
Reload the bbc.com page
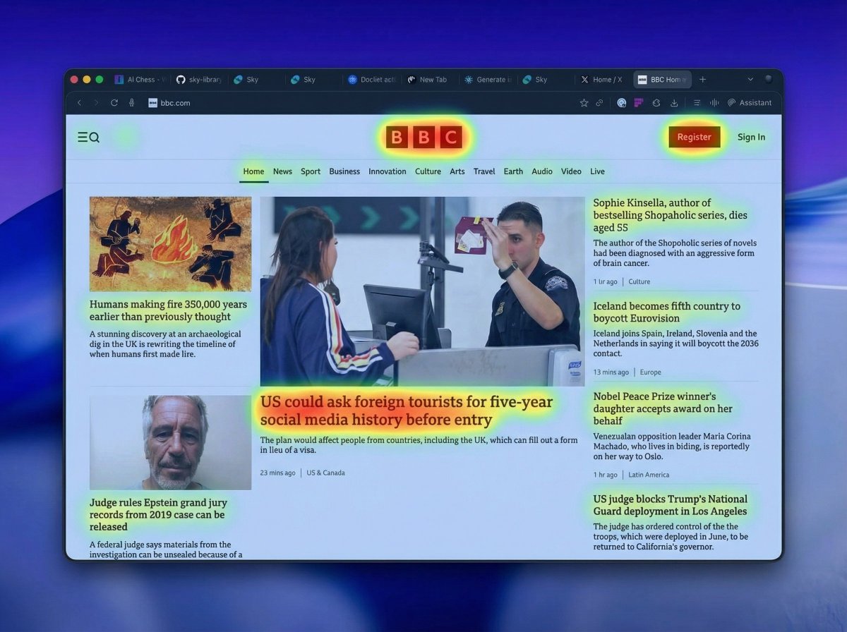pyautogui.click(x=114, y=103)
